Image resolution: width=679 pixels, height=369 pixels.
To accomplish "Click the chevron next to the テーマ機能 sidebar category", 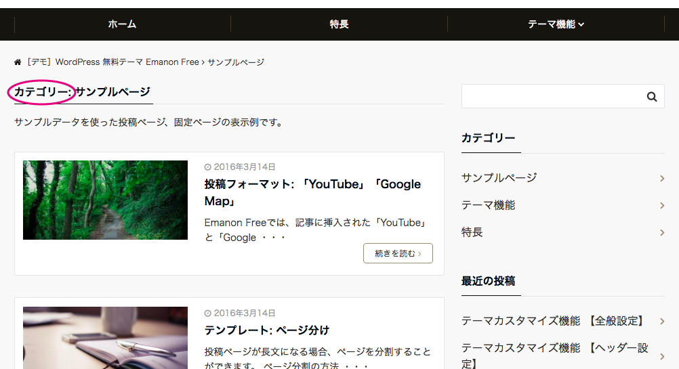I will pyautogui.click(x=662, y=205).
